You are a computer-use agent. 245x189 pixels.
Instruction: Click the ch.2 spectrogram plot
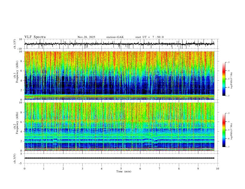pyautogui.click(x=119, y=127)
